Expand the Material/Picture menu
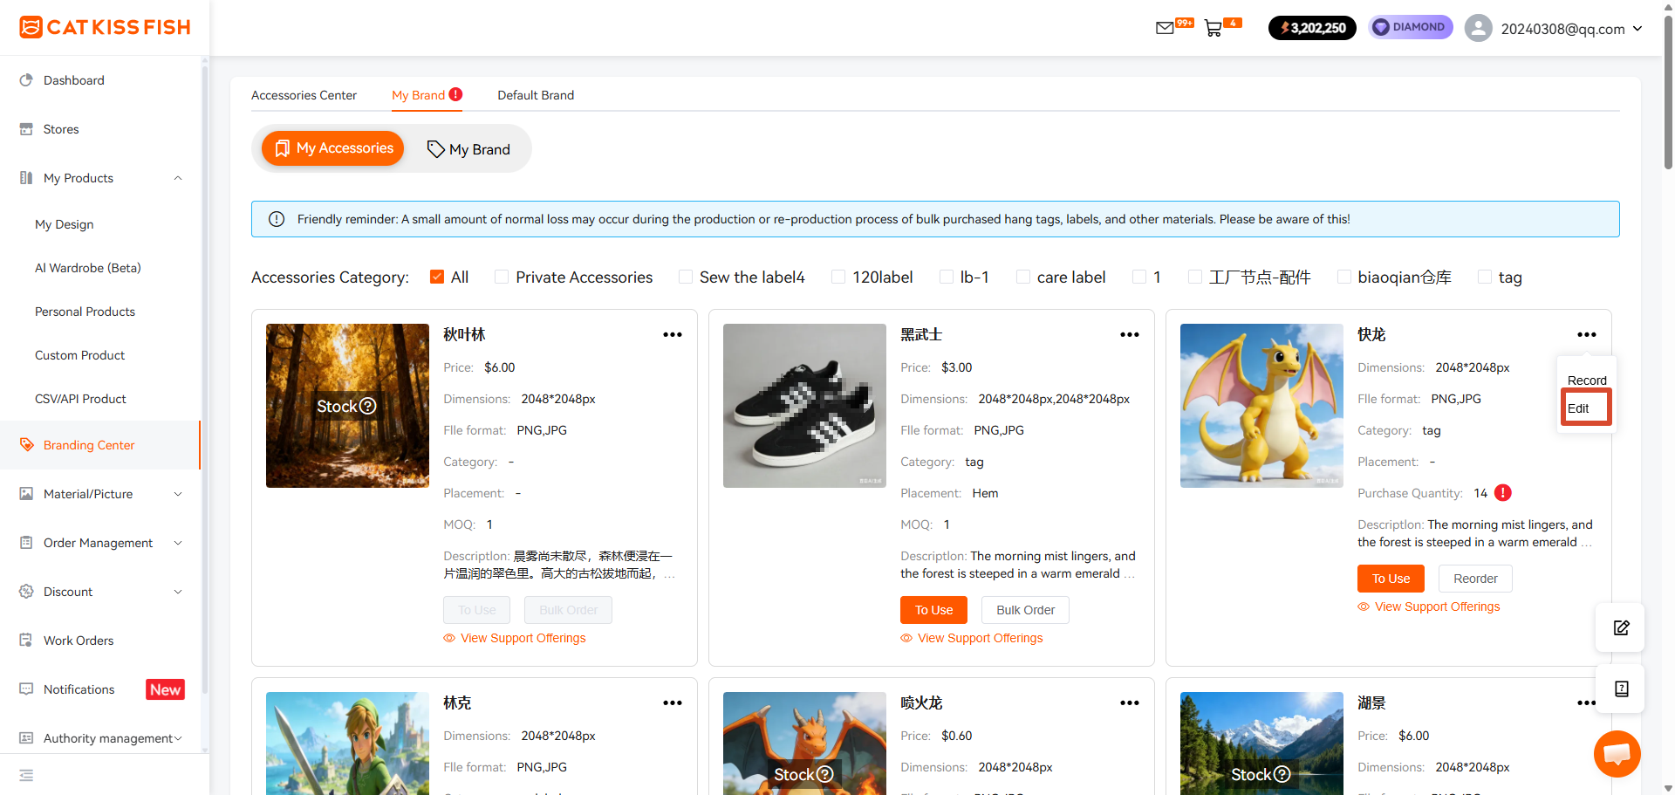 pyautogui.click(x=178, y=494)
